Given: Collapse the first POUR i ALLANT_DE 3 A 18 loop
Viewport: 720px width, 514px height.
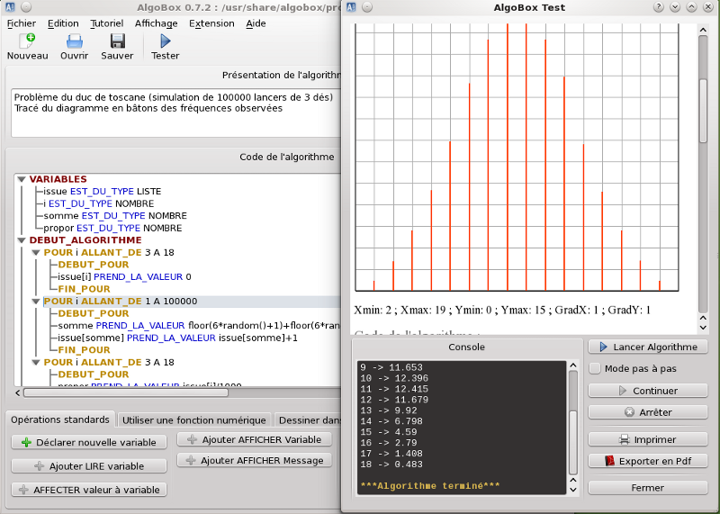Looking at the screenshot, I should (36, 253).
